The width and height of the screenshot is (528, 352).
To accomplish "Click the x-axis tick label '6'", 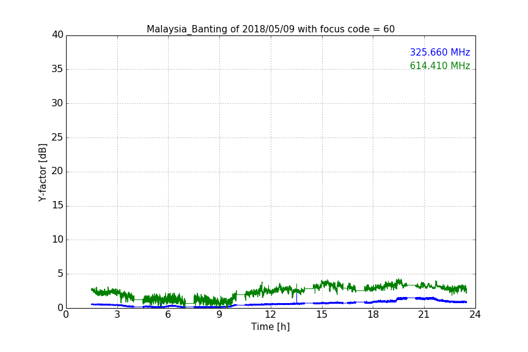I will 169,315.
